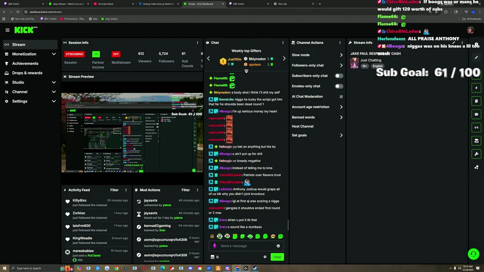Open Activity Feed options menu
Viewport: 484px width, 272px height.
point(126,190)
